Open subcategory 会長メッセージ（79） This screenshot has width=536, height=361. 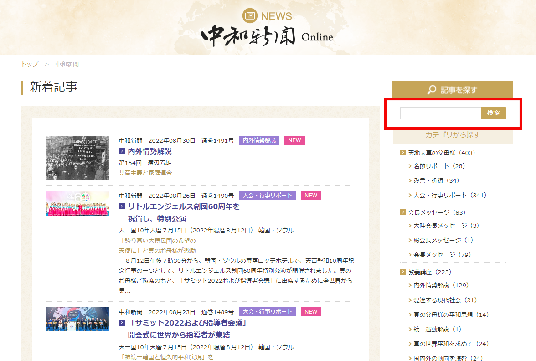coord(442,255)
